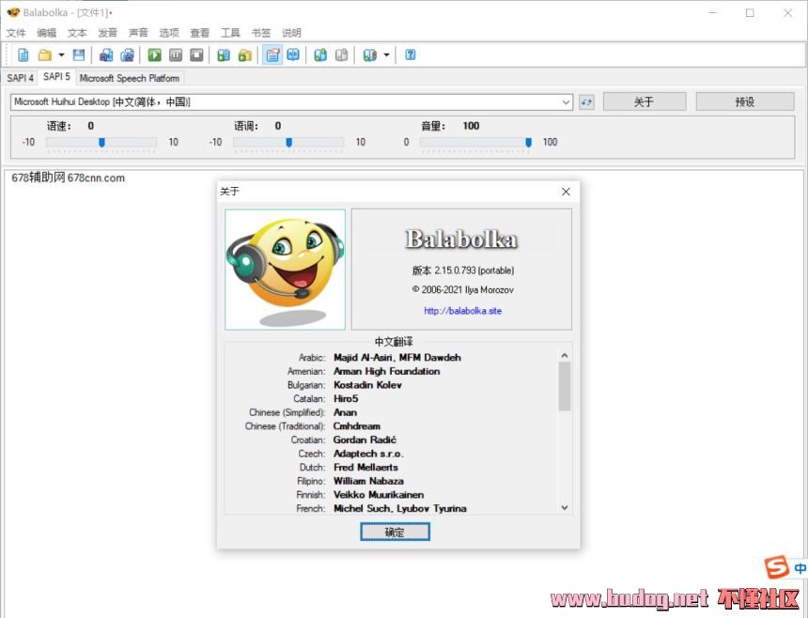
Task: Click the Save floppy disk icon
Action: point(79,55)
